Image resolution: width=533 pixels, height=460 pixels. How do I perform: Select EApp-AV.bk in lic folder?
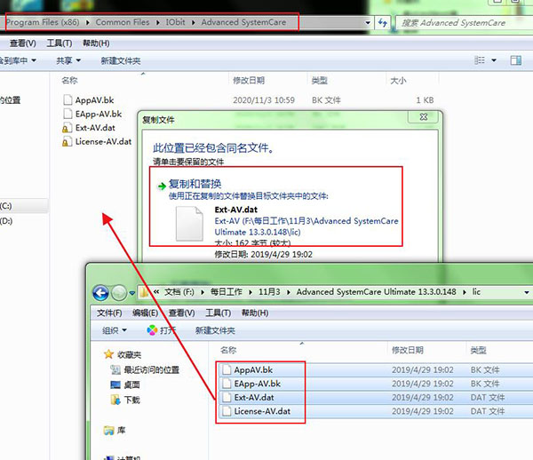258,384
